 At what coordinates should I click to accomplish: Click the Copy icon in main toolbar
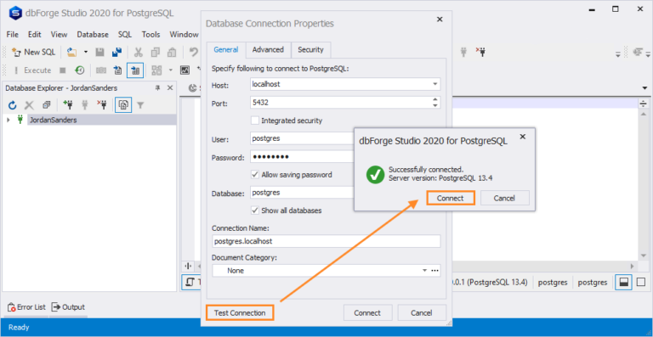(x=156, y=52)
